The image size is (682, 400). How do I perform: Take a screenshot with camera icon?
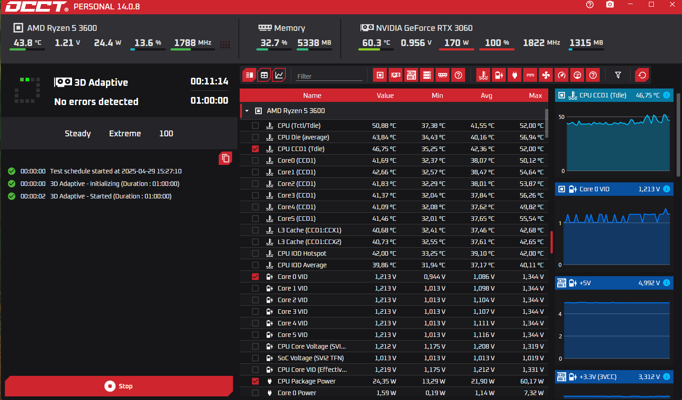coord(610,4)
